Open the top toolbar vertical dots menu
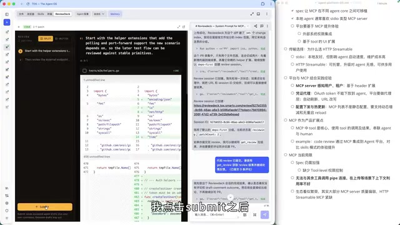The image size is (400, 225). tap(267, 14)
